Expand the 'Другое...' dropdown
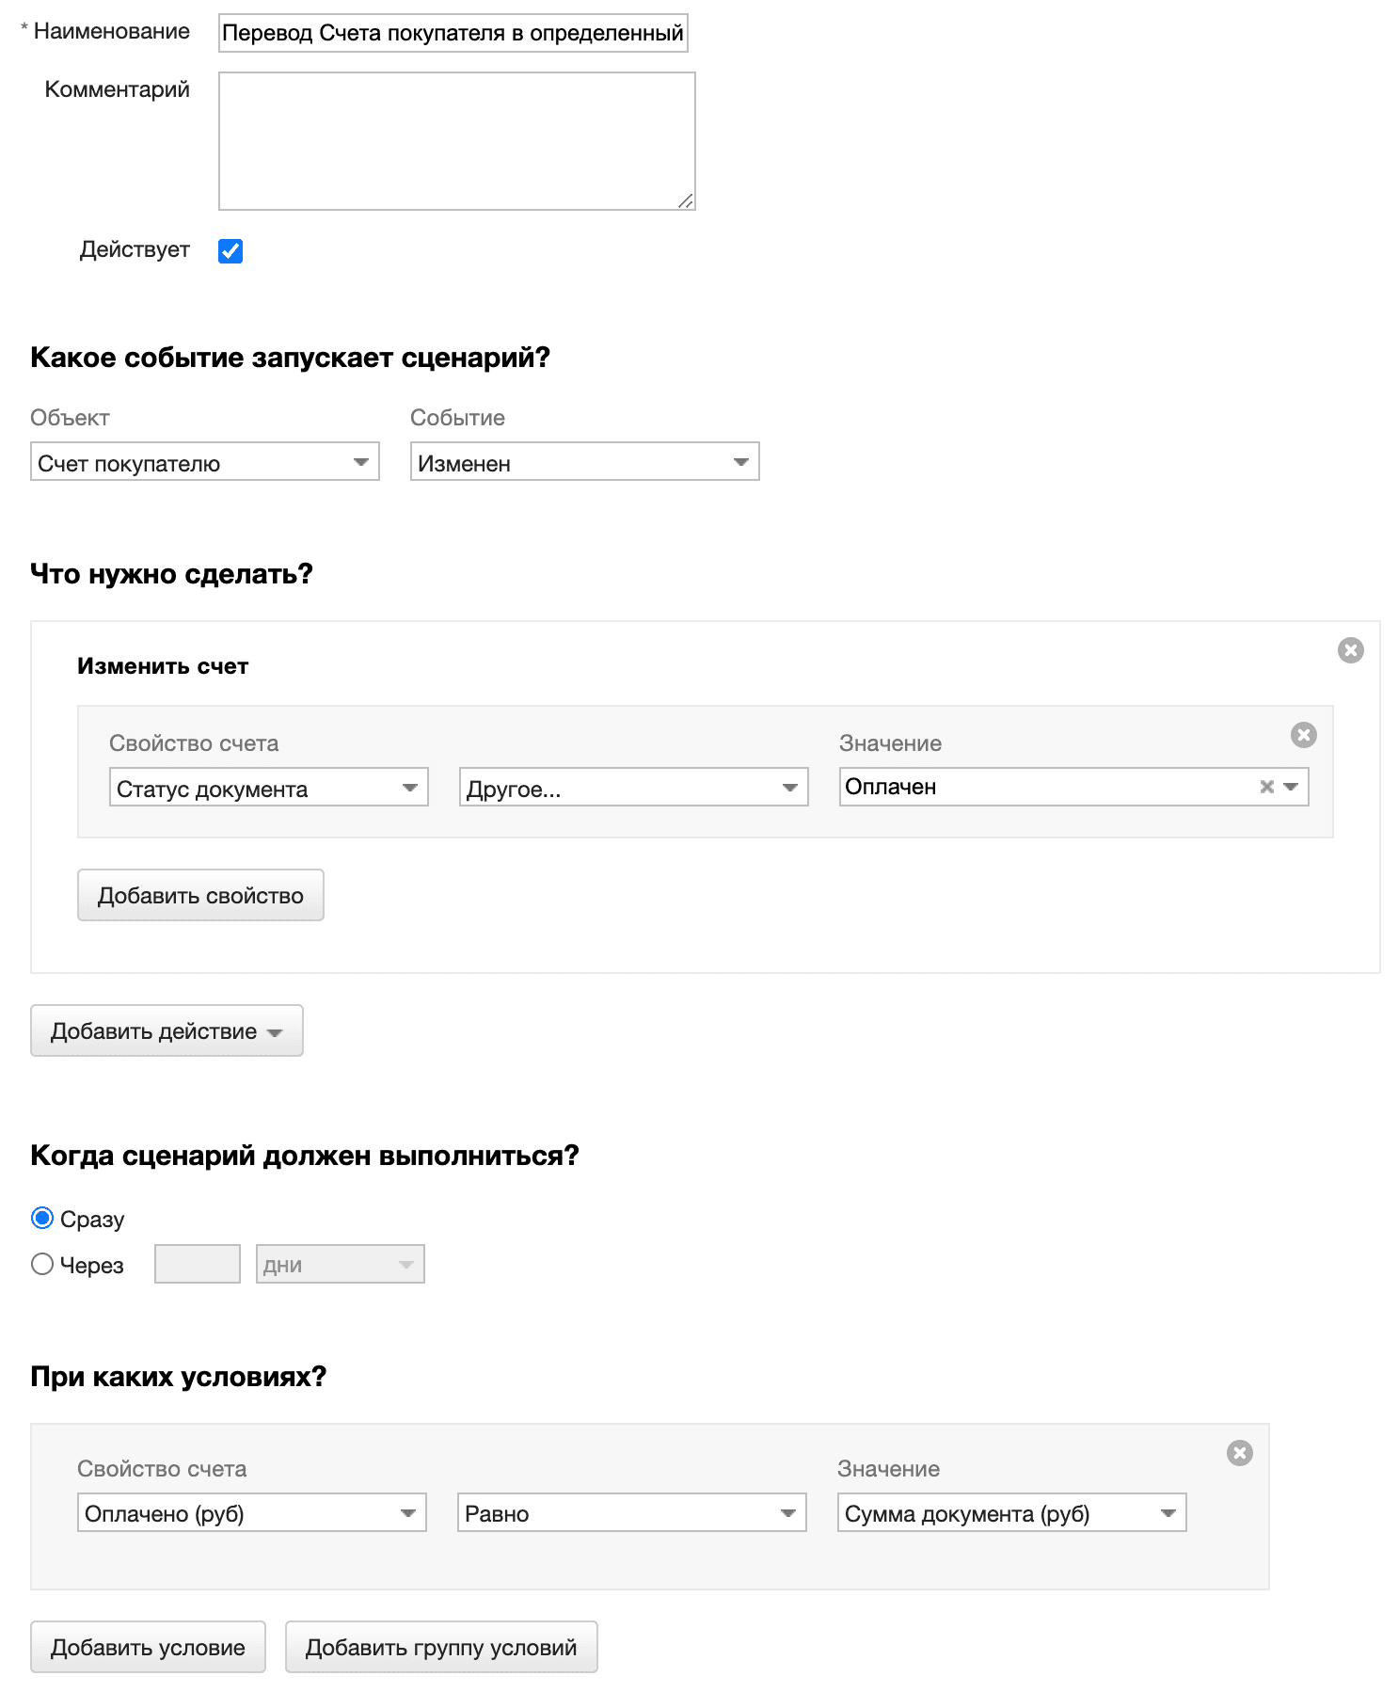This screenshot has height=1692, width=1398. (633, 788)
